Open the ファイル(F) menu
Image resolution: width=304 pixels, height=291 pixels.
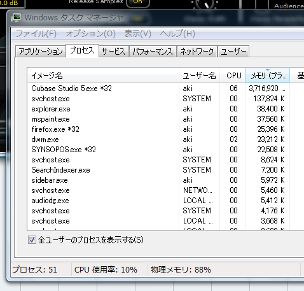(36, 34)
